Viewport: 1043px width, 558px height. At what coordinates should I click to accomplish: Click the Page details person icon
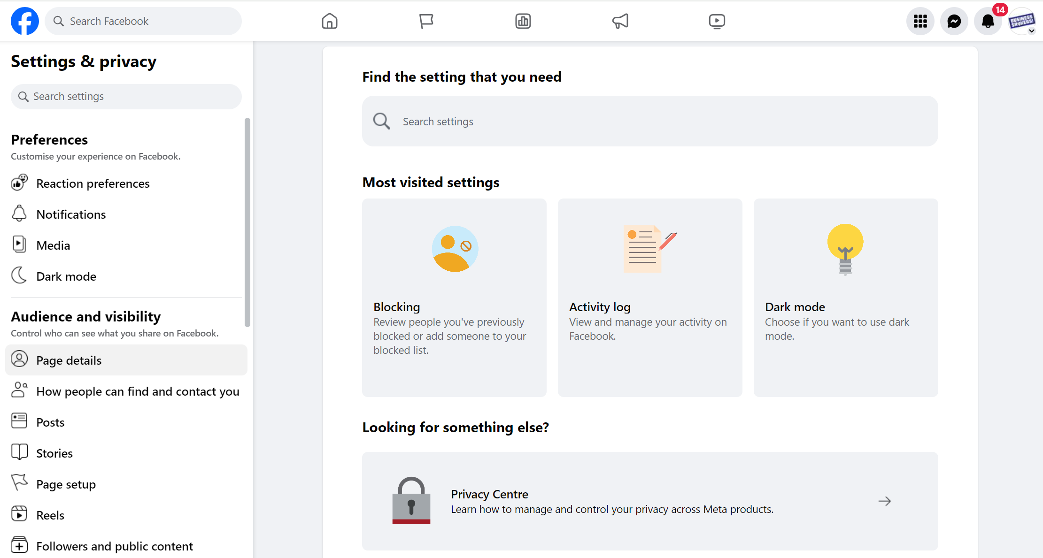[19, 359]
